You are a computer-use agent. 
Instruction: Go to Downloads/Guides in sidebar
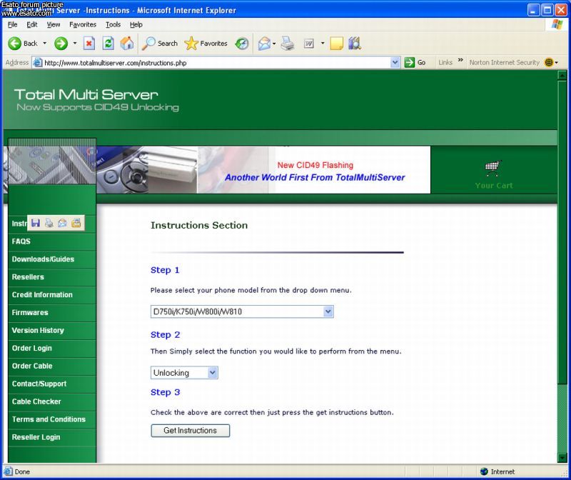(x=43, y=259)
